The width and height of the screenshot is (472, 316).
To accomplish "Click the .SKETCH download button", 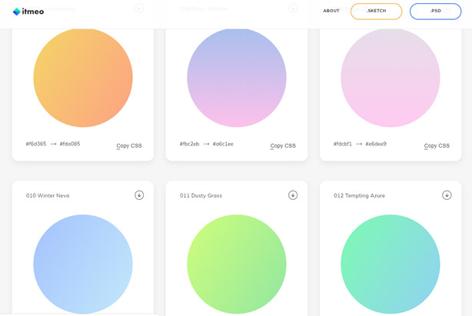I will (376, 11).
